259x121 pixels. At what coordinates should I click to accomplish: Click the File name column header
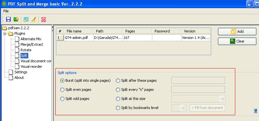click(x=78, y=31)
